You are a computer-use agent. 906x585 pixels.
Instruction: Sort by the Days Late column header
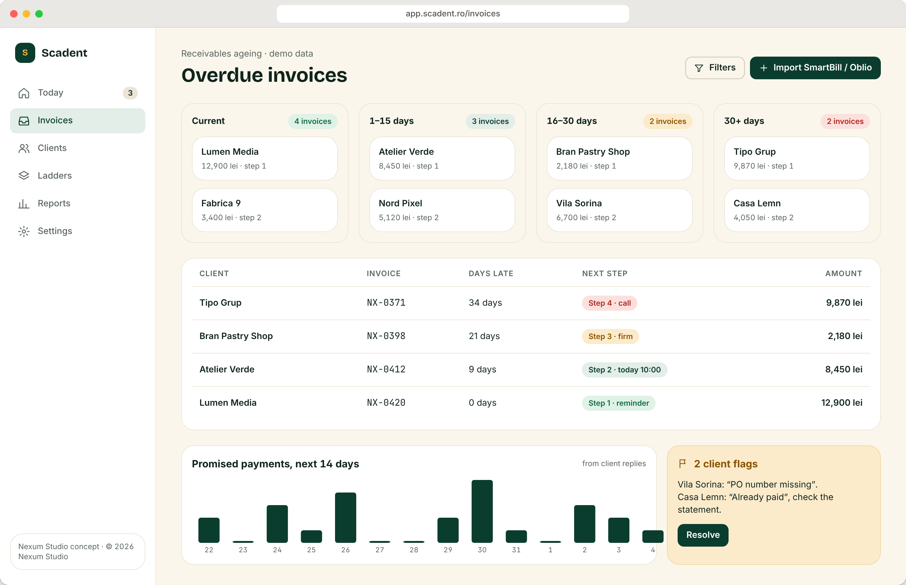(491, 274)
